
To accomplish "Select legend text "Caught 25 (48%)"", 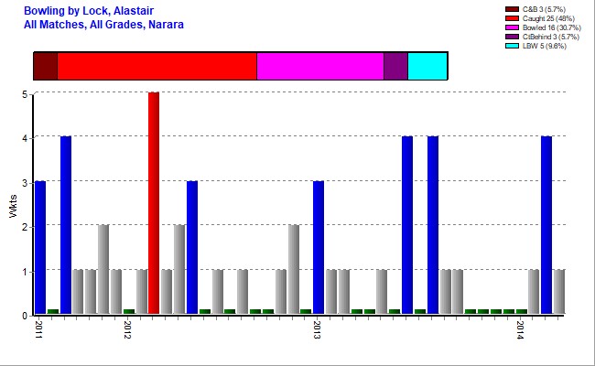I will (x=548, y=18).
